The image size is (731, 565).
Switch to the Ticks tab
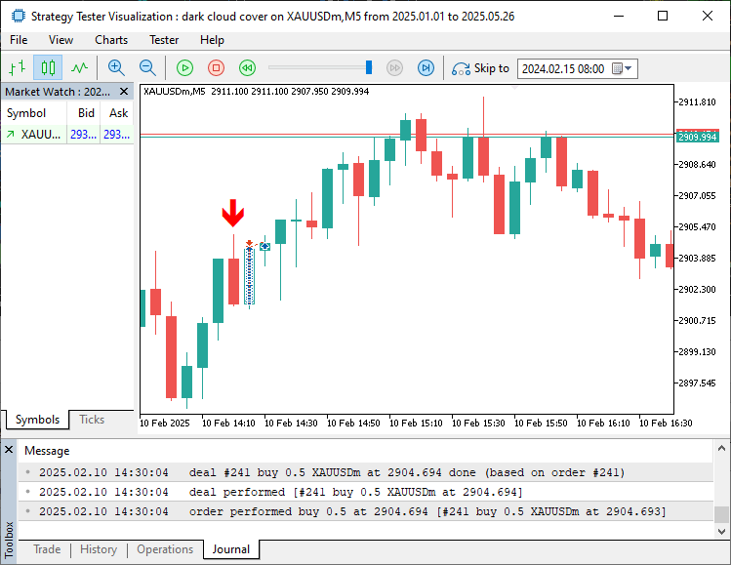pyautogui.click(x=92, y=420)
